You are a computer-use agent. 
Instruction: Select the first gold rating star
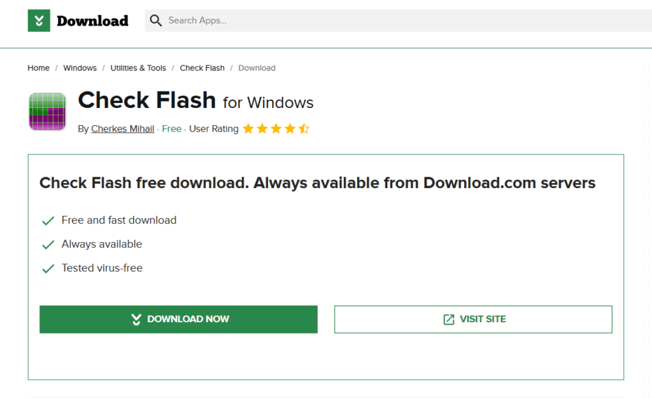(248, 128)
